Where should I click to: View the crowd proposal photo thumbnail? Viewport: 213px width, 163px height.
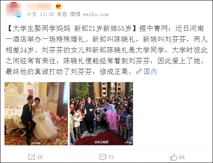point(101,114)
